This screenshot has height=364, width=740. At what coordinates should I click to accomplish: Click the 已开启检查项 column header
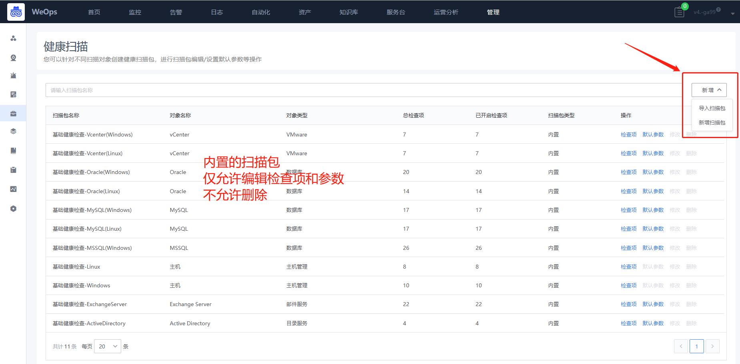pos(492,115)
